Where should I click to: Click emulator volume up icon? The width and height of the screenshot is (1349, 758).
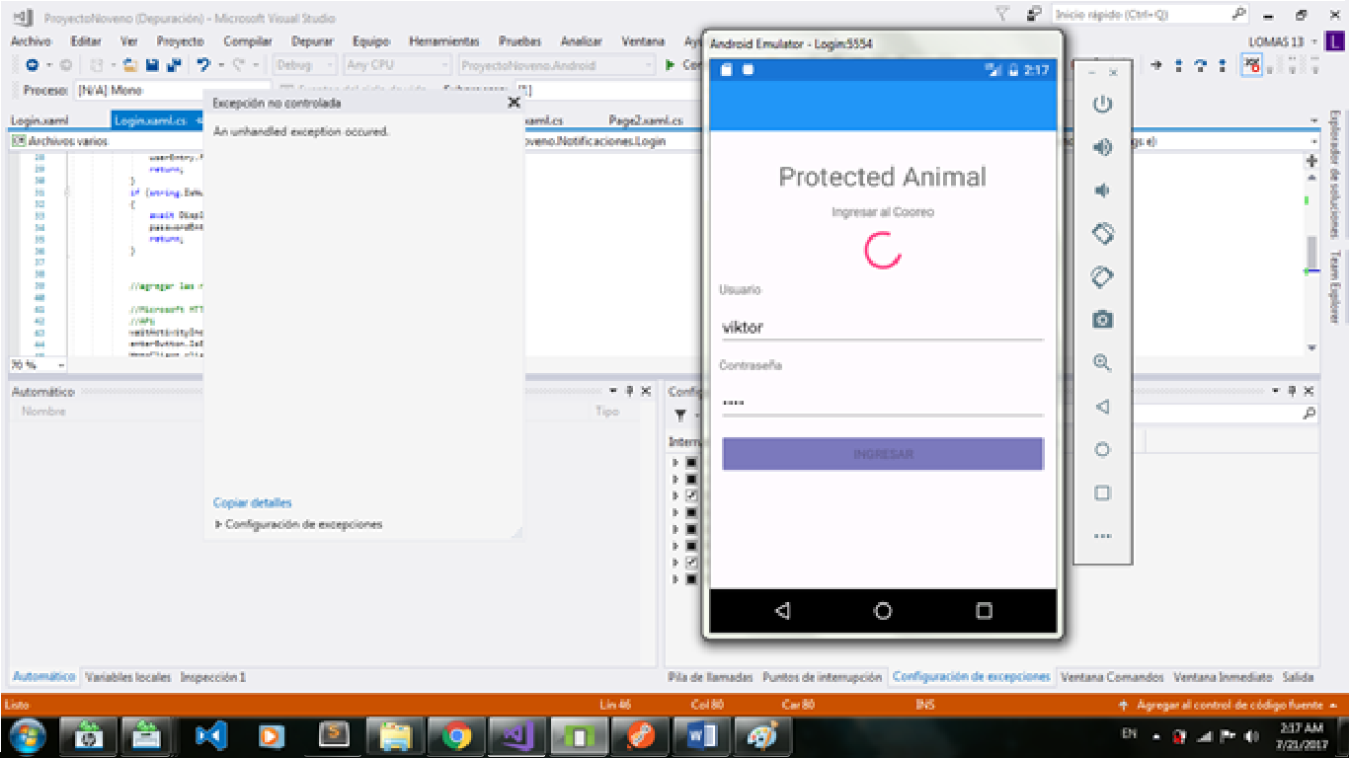coord(1102,148)
